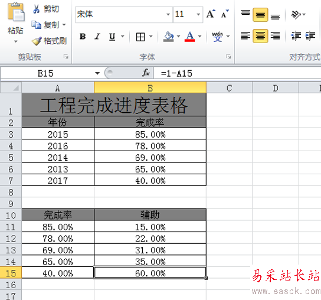Click cell showing 35.00%
This screenshot has width=321, height=300.
pyautogui.click(x=150, y=261)
